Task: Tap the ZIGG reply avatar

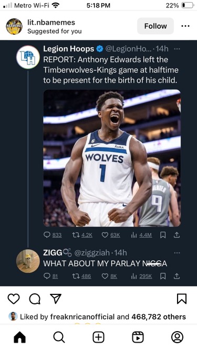Action: [28, 261]
